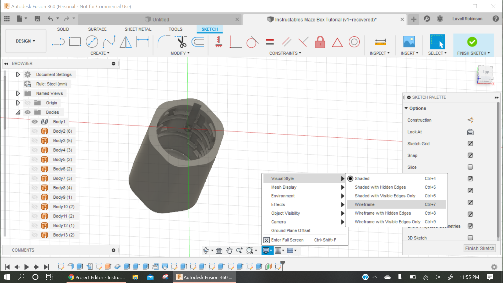Open the Mesh Display submenu
503x283 pixels.
[305, 187]
